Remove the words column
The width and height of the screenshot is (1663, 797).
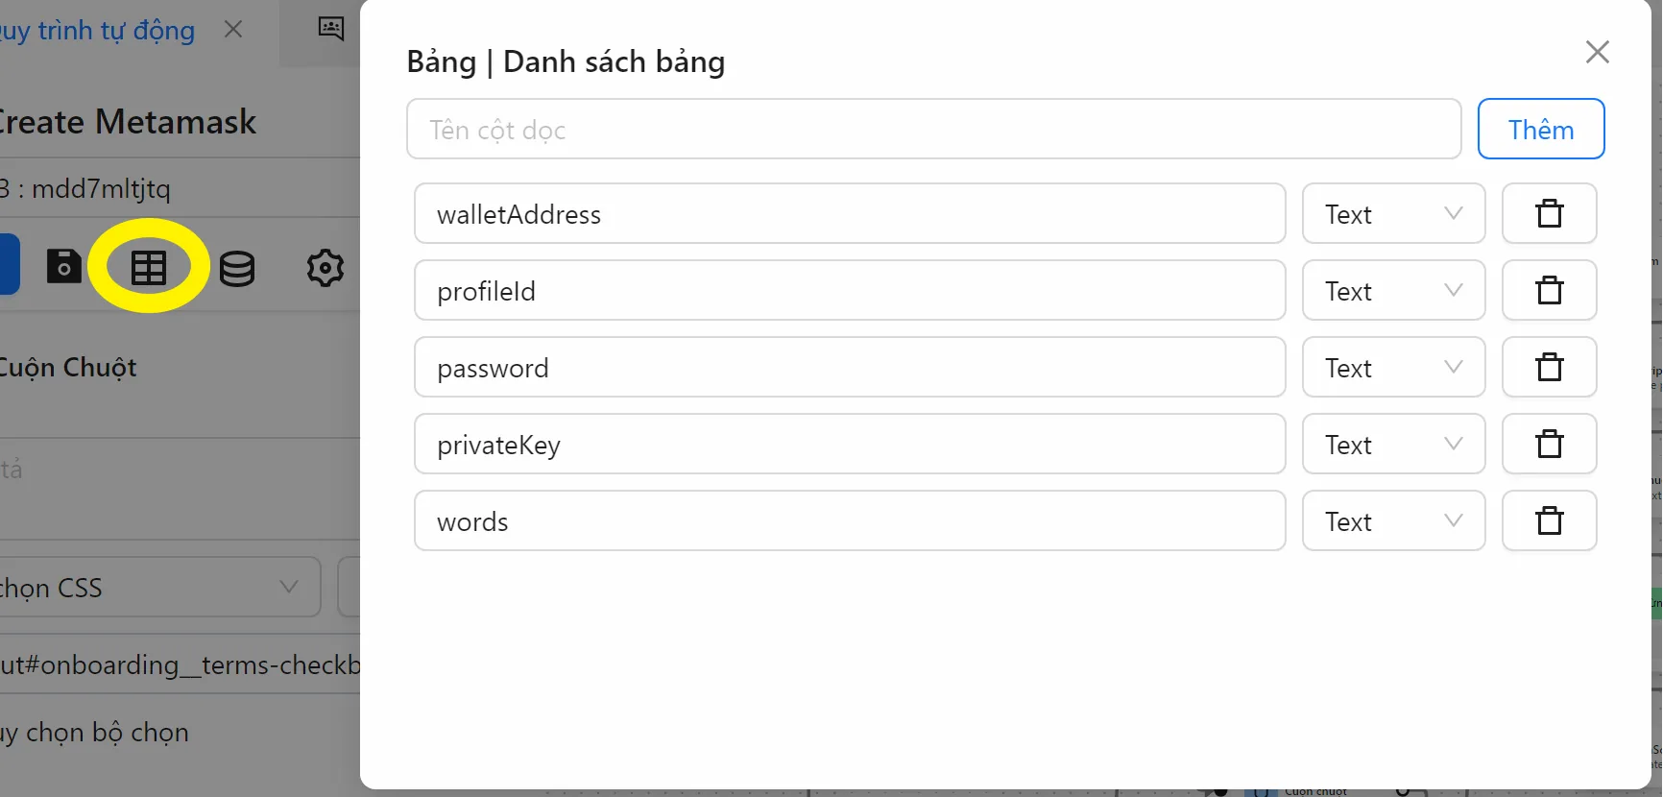(1549, 520)
